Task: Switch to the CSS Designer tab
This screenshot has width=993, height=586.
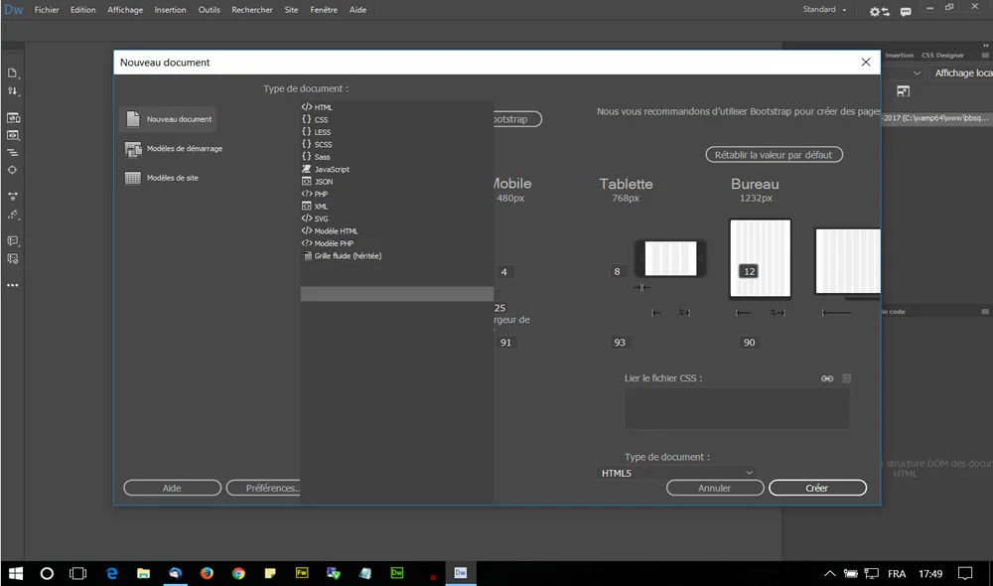Action: (944, 55)
